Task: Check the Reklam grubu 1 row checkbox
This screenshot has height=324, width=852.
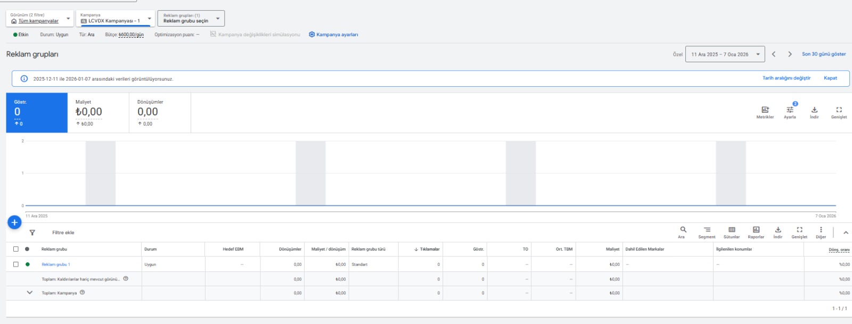Action: coord(15,264)
